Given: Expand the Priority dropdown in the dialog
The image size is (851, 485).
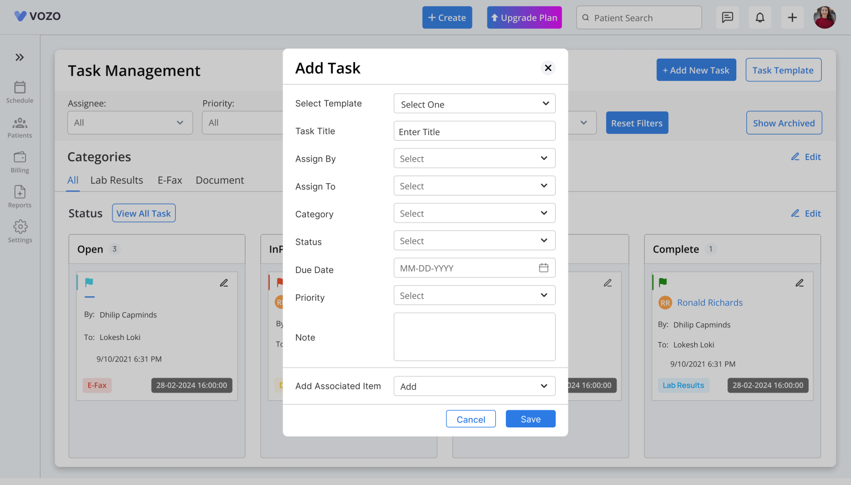Looking at the screenshot, I should pyautogui.click(x=474, y=295).
